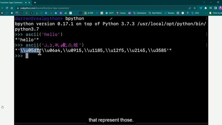
Task: Open the Nasdaq bookmark
Action: pos(169,13)
